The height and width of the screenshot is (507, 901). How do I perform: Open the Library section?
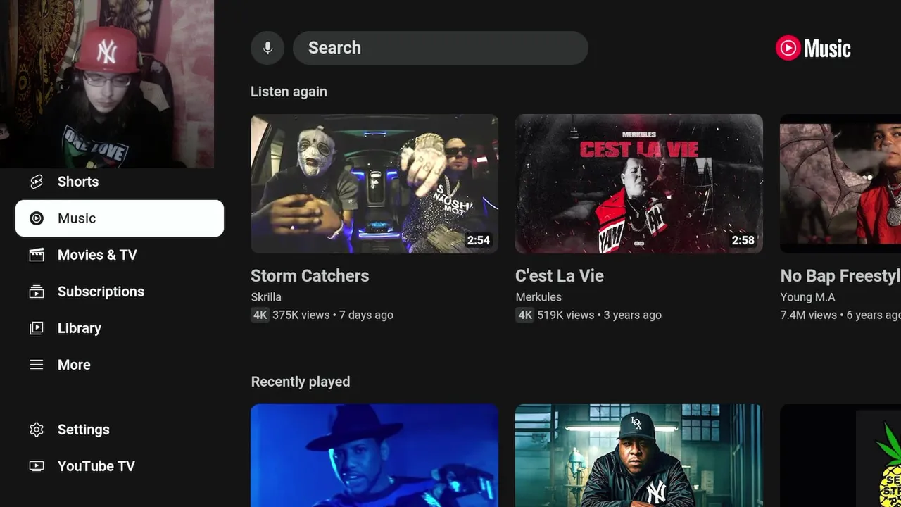[120, 328]
